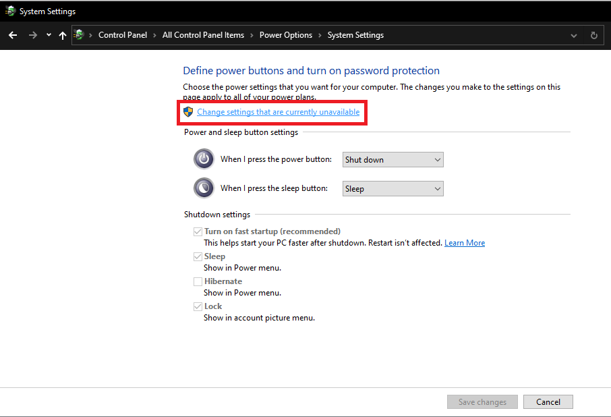Image resolution: width=611 pixels, height=417 pixels.
Task: Click the UAC shield icon
Action: point(188,112)
